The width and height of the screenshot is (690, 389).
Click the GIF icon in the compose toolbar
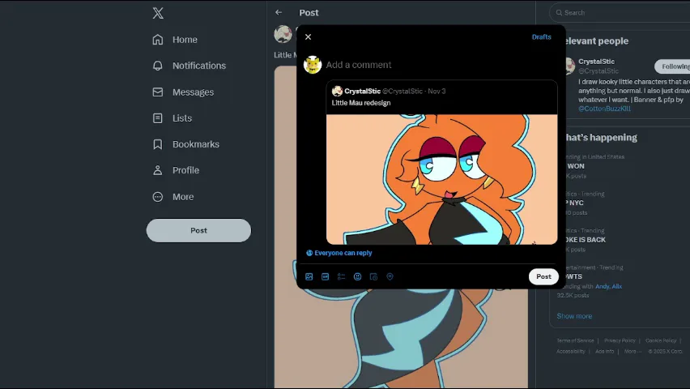pos(326,276)
